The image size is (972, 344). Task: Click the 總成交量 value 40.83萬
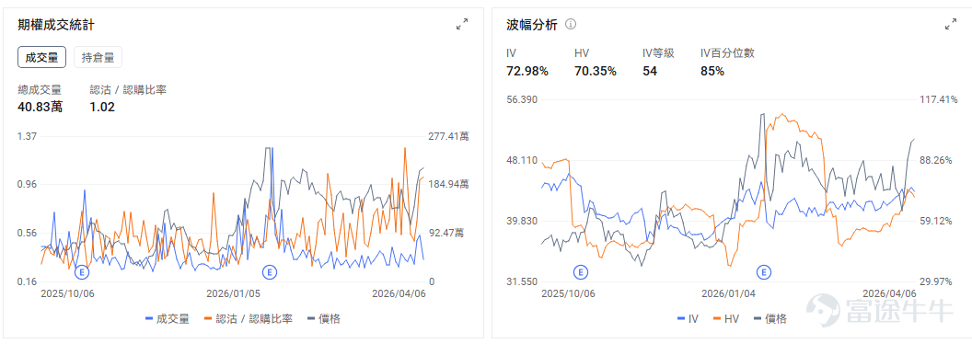[40, 107]
